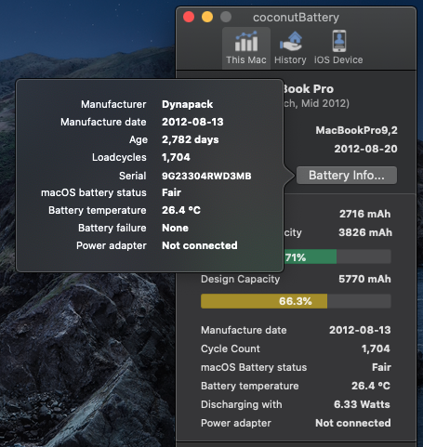This screenshot has width=423, height=447.
Task: Click Not connected in the popover
Action: pos(200,245)
